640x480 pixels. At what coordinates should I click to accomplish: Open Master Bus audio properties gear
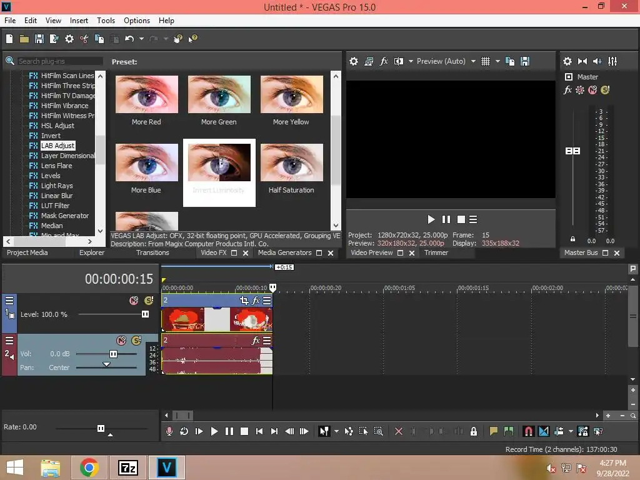pyautogui.click(x=567, y=61)
